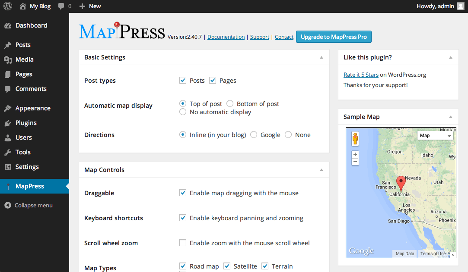Open the Settings menu
The height and width of the screenshot is (272, 468).
tap(27, 167)
